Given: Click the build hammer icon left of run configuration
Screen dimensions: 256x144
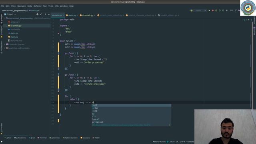Looking at the screenshot, I should 191,10.
